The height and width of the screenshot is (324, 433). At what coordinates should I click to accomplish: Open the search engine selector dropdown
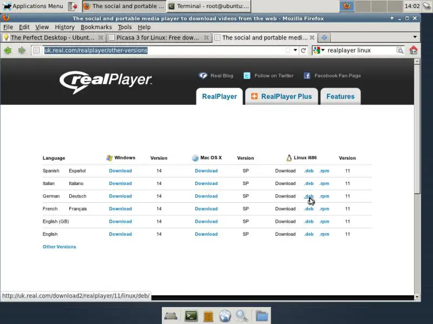319,50
